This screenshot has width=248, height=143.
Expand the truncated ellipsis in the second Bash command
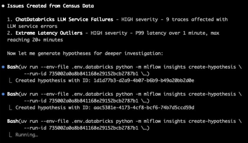tap(145, 101)
